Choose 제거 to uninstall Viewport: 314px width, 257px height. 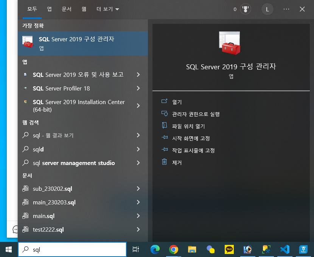(177, 163)
